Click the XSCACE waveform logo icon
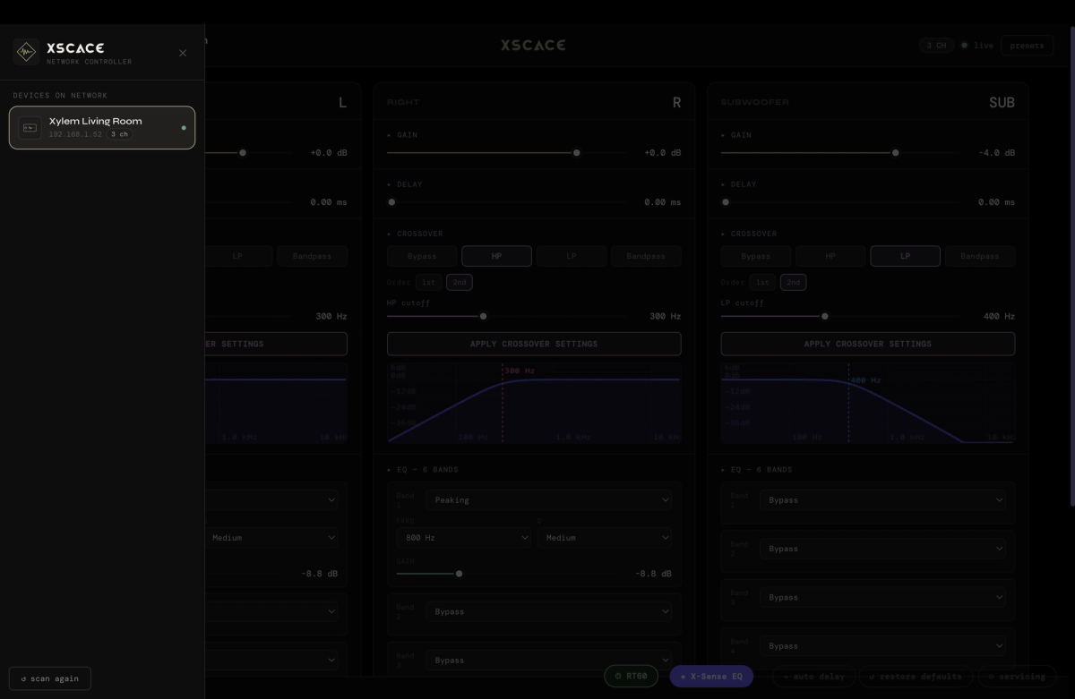The height and width of the screenshot is (699, 1075). (27, 53)
